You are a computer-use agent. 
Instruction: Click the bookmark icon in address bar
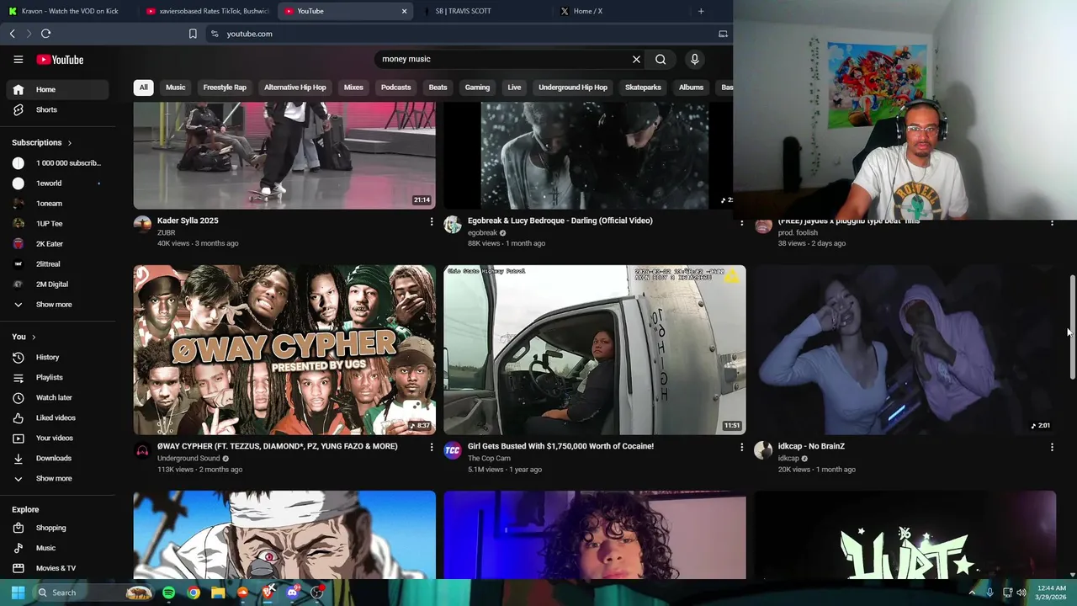[193, 34]
